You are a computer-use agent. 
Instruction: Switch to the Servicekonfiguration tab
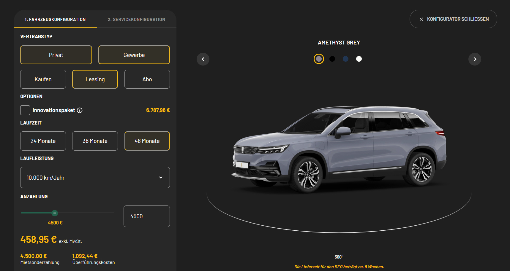pos(136,20)
